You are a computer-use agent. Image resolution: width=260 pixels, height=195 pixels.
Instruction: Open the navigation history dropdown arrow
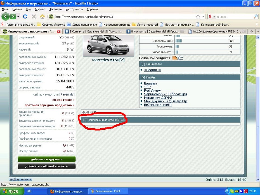click(x=18, y=17)
